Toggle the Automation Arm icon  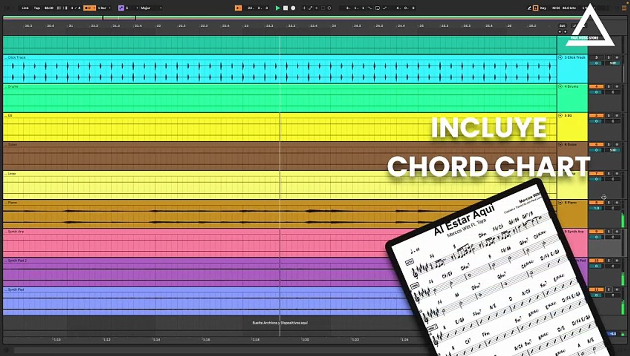(x=311, y=8)
